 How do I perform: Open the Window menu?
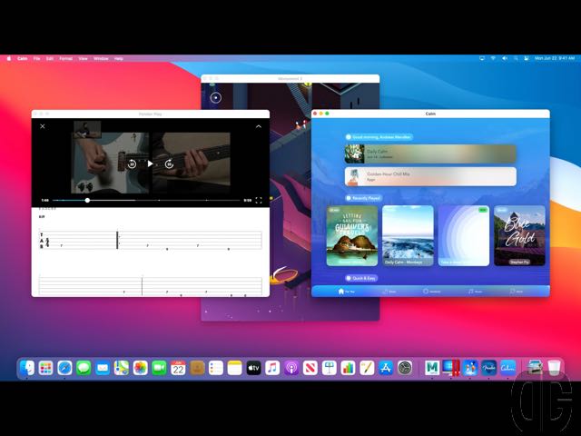click(x=101, y=58)
